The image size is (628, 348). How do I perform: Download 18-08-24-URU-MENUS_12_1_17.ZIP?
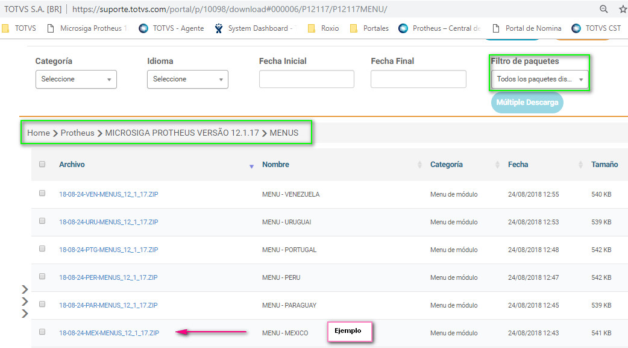point(108,222)
